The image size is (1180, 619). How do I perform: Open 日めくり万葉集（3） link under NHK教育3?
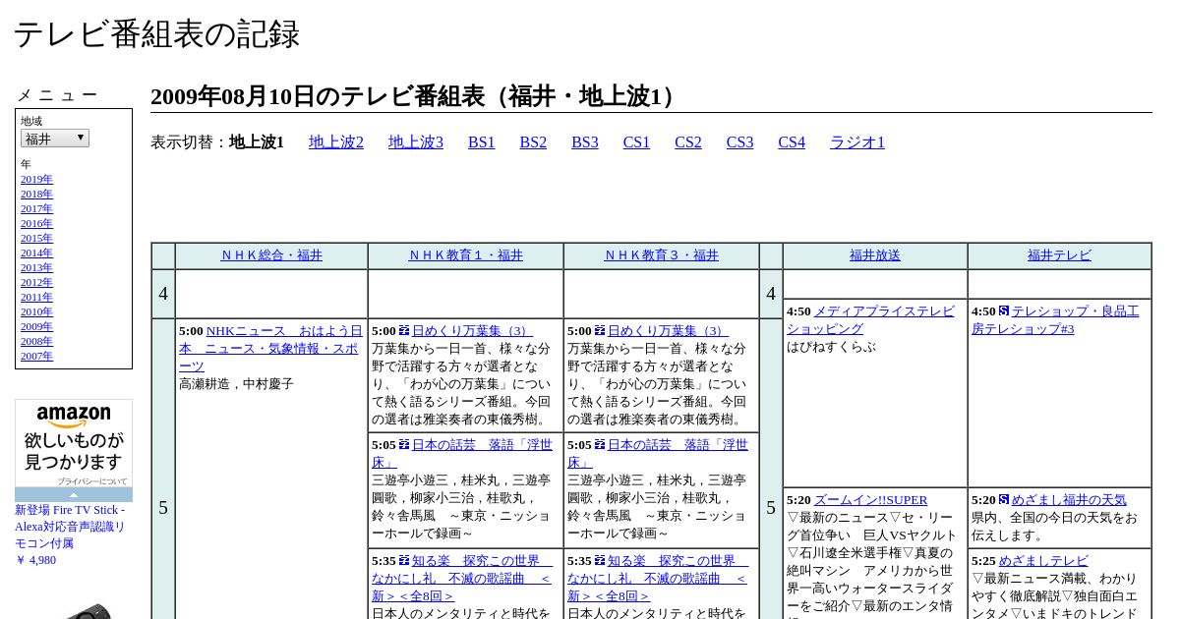click(x=668, y=331)
